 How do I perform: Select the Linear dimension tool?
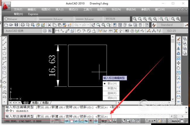[x=57, y=31]
